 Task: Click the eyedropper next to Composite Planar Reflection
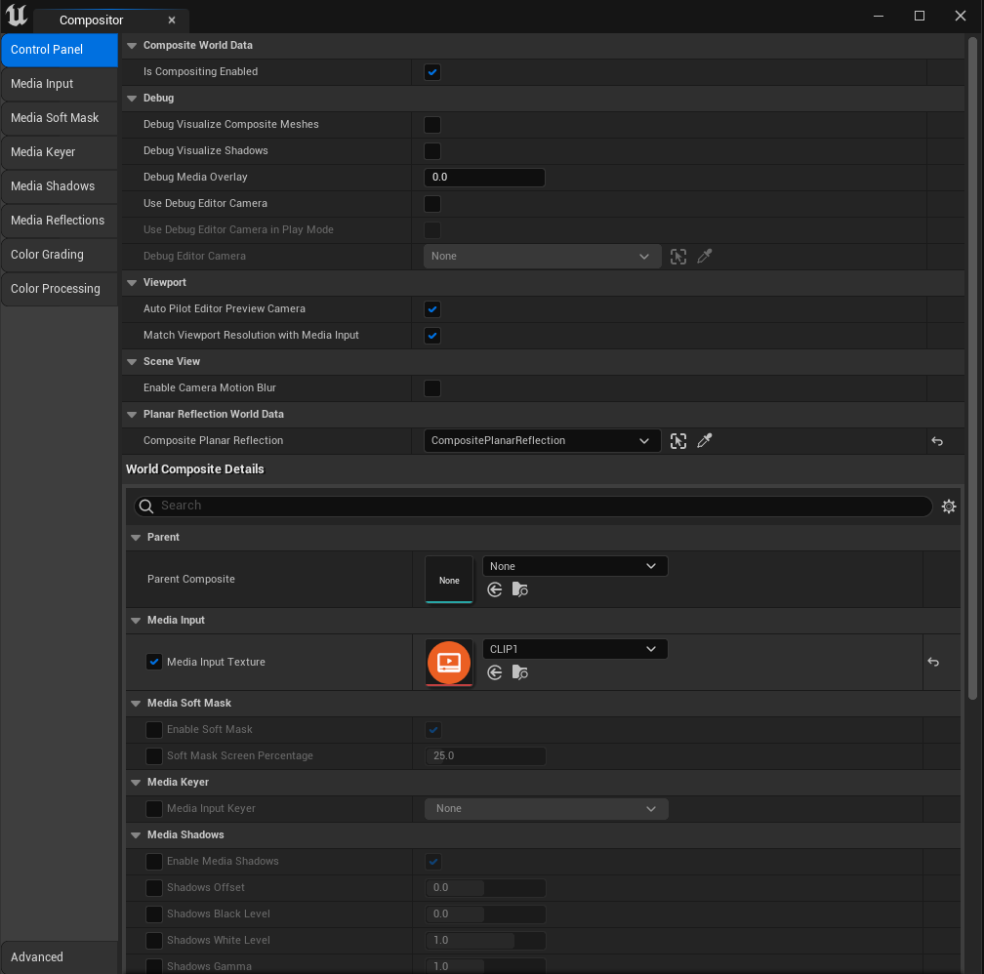point(705,441)
